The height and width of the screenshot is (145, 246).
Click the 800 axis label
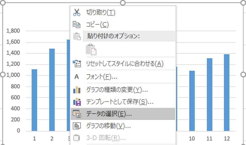(15, 86)
